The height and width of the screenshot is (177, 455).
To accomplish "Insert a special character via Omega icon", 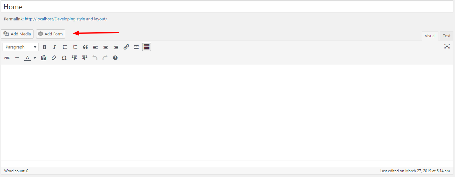I will (64, 58).
